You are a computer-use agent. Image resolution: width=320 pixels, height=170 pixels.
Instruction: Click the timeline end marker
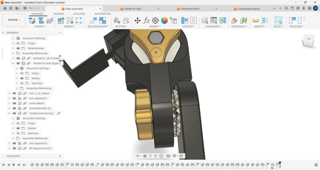[x=280, y=164]
